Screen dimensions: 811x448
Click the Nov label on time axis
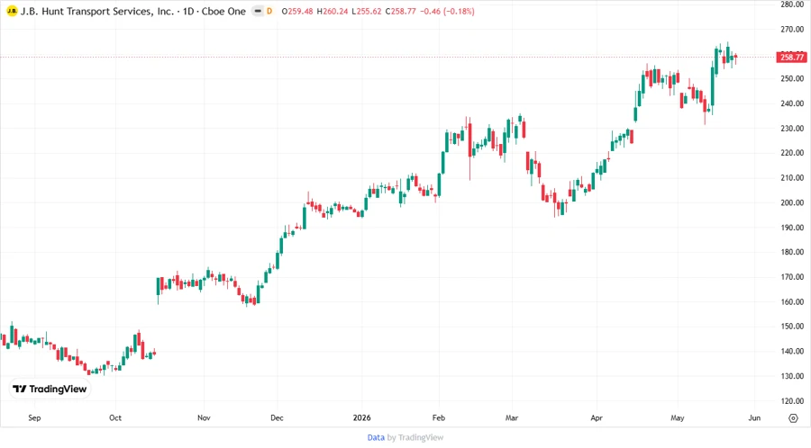point(204,418)
